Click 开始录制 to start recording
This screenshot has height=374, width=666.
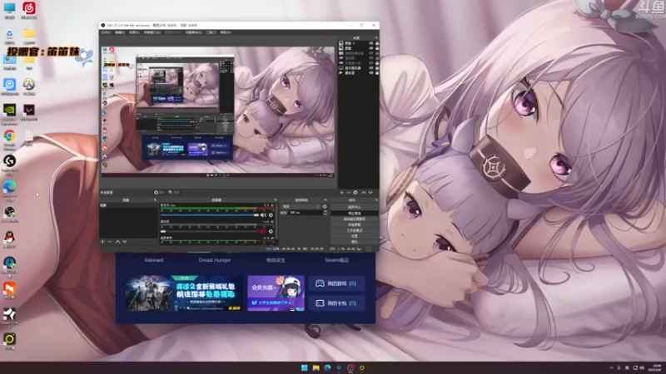point(355,224)
